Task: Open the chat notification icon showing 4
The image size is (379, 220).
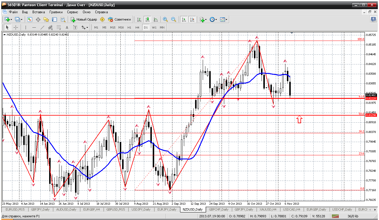Action: coord(373,19)
